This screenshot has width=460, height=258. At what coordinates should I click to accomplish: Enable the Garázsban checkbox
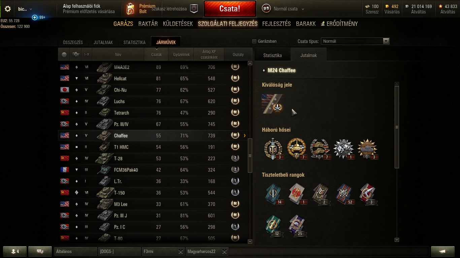[254, 41]
